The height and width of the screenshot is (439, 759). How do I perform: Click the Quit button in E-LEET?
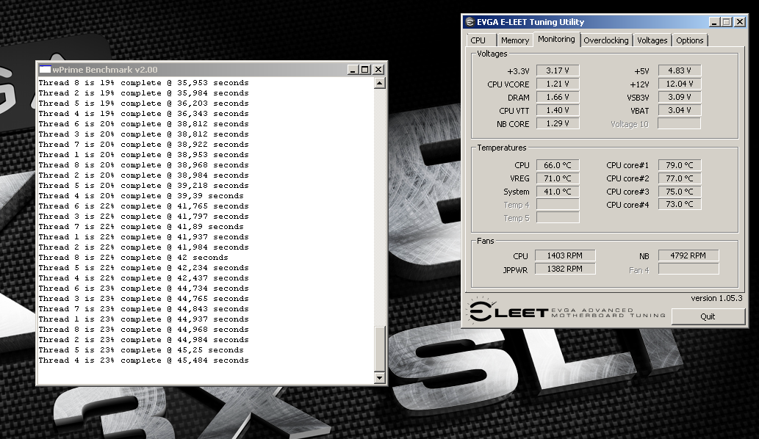click(708, 316)
